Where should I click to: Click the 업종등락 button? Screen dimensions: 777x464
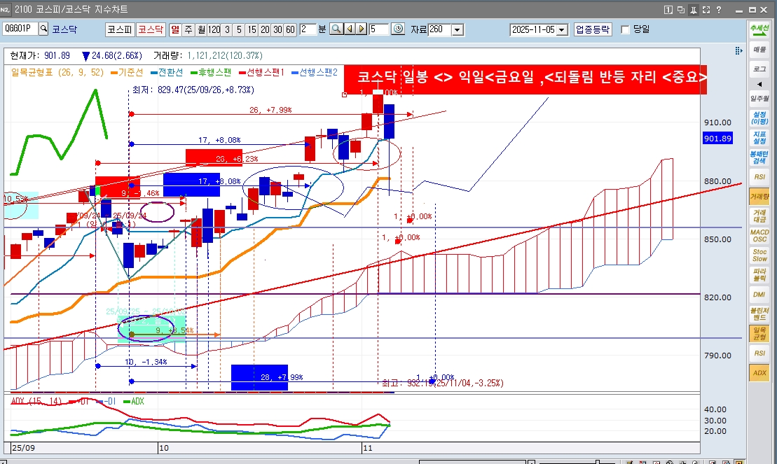(592, 29)
